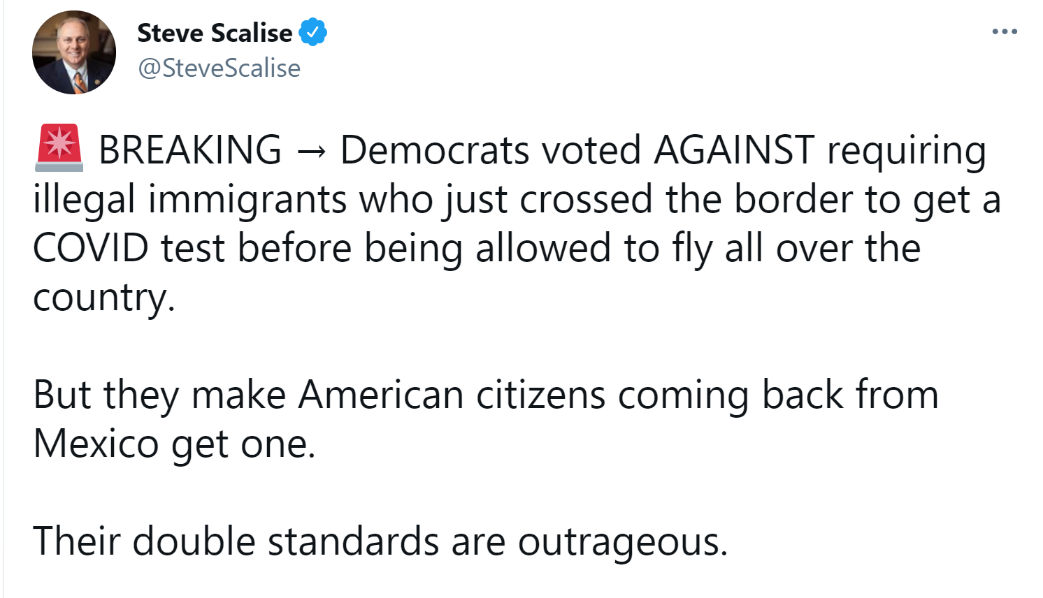Image resolution: width=1043 pixels, height=598 pixels.
Task: Click the word 'country.' ending the first paragraph
Action: (103, 298)
